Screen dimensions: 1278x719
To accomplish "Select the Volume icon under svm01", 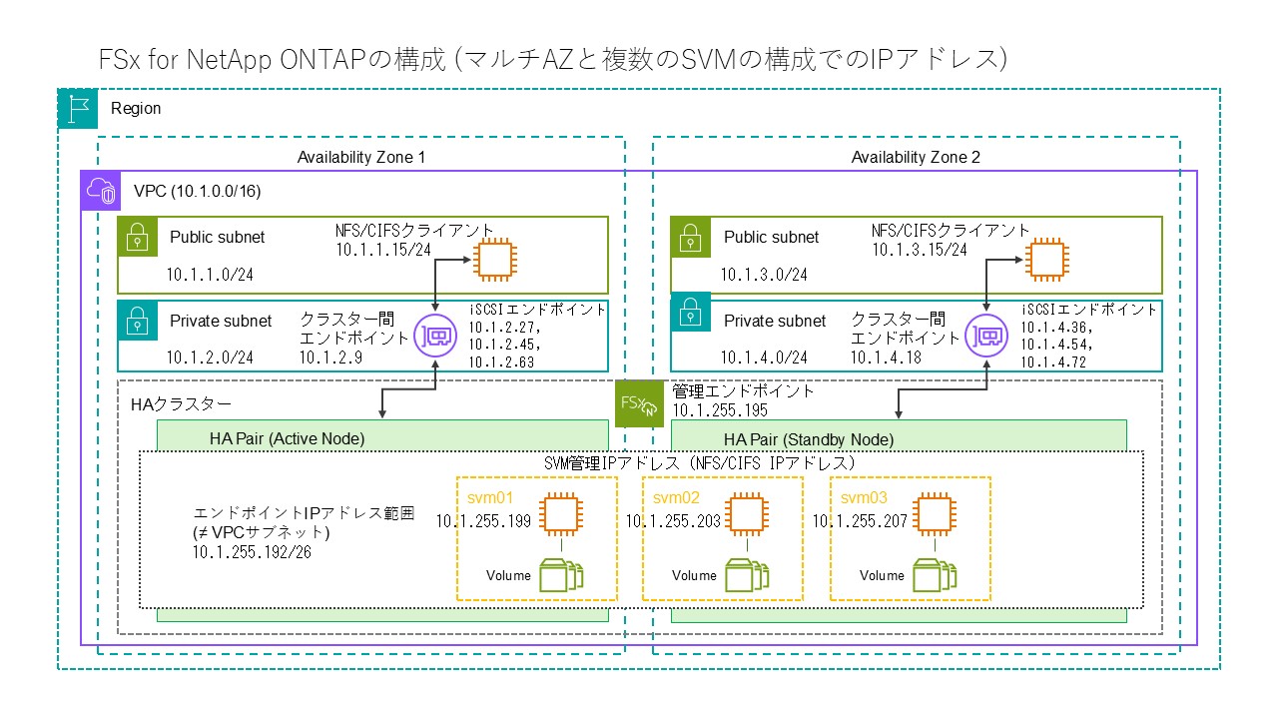I will tap(561, 576).
